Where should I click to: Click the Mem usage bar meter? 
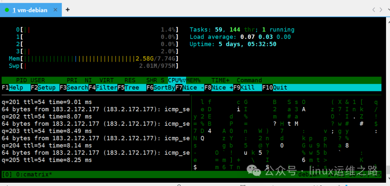tap(94, 59)
